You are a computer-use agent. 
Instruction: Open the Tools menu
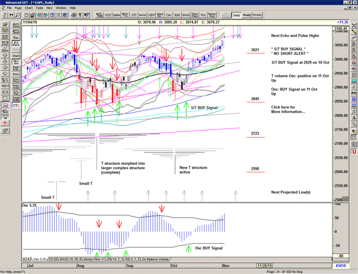pyautogui.click(x=39, y=8)
